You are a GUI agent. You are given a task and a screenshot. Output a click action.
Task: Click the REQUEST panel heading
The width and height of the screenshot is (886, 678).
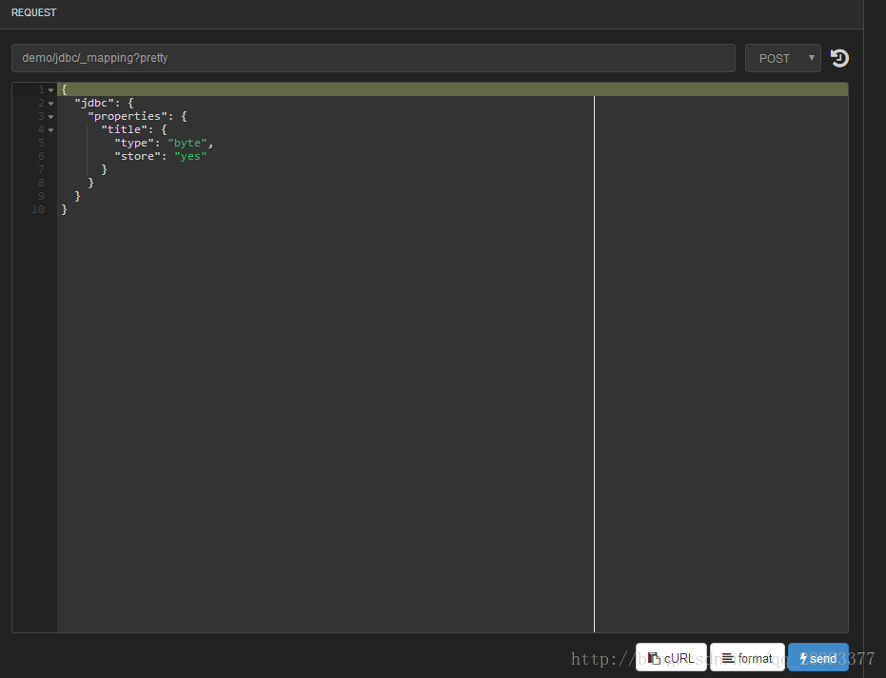(x=34, y=12)
